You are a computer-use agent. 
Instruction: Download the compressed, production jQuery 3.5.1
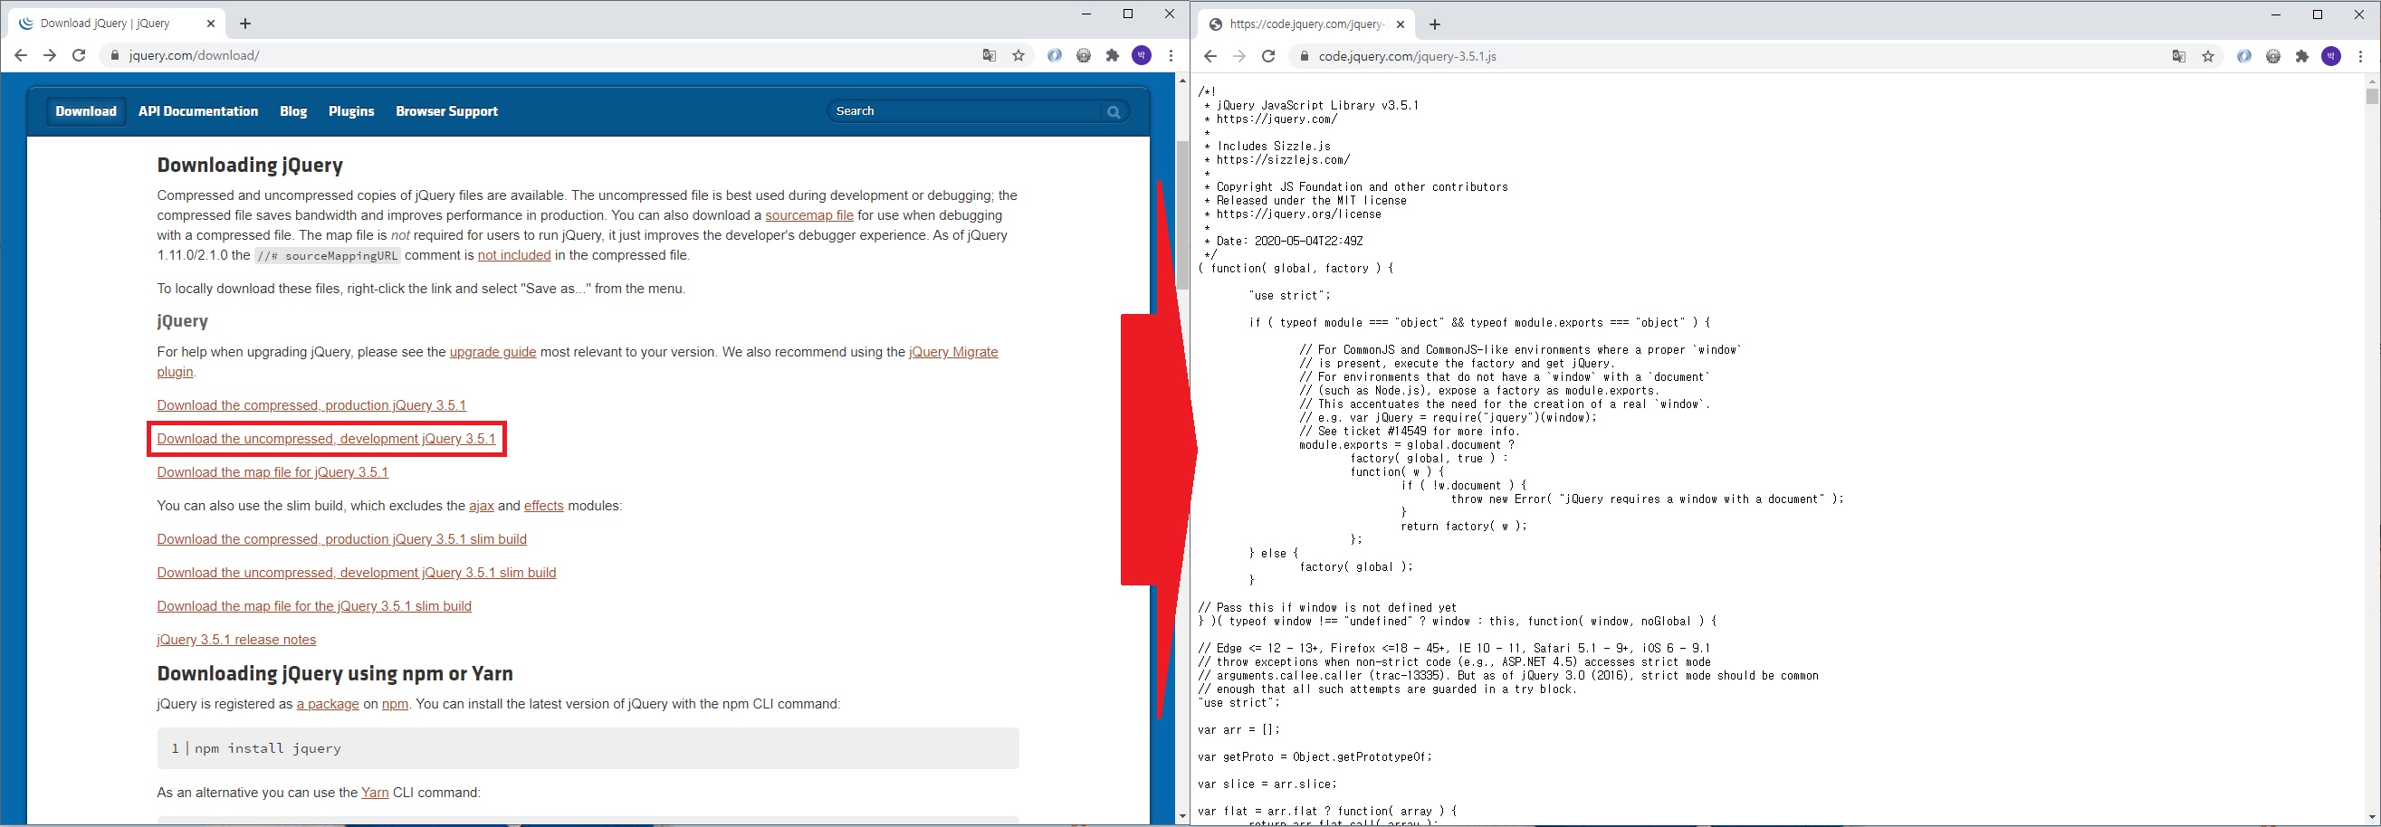click(x=311, y=405)
